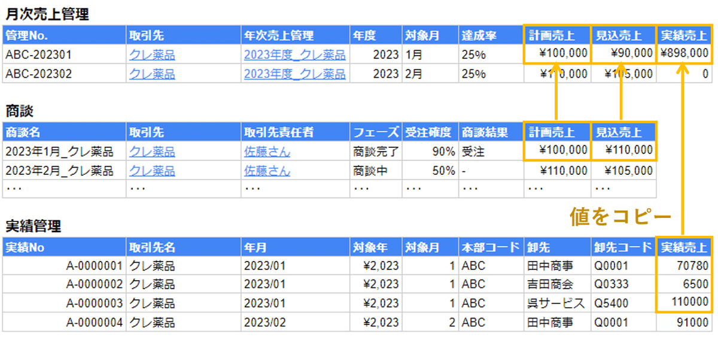Select the ¥90,000 forecast sales cell
The width and height of the screenshot is (718, 337).
(x=623, y=55)
